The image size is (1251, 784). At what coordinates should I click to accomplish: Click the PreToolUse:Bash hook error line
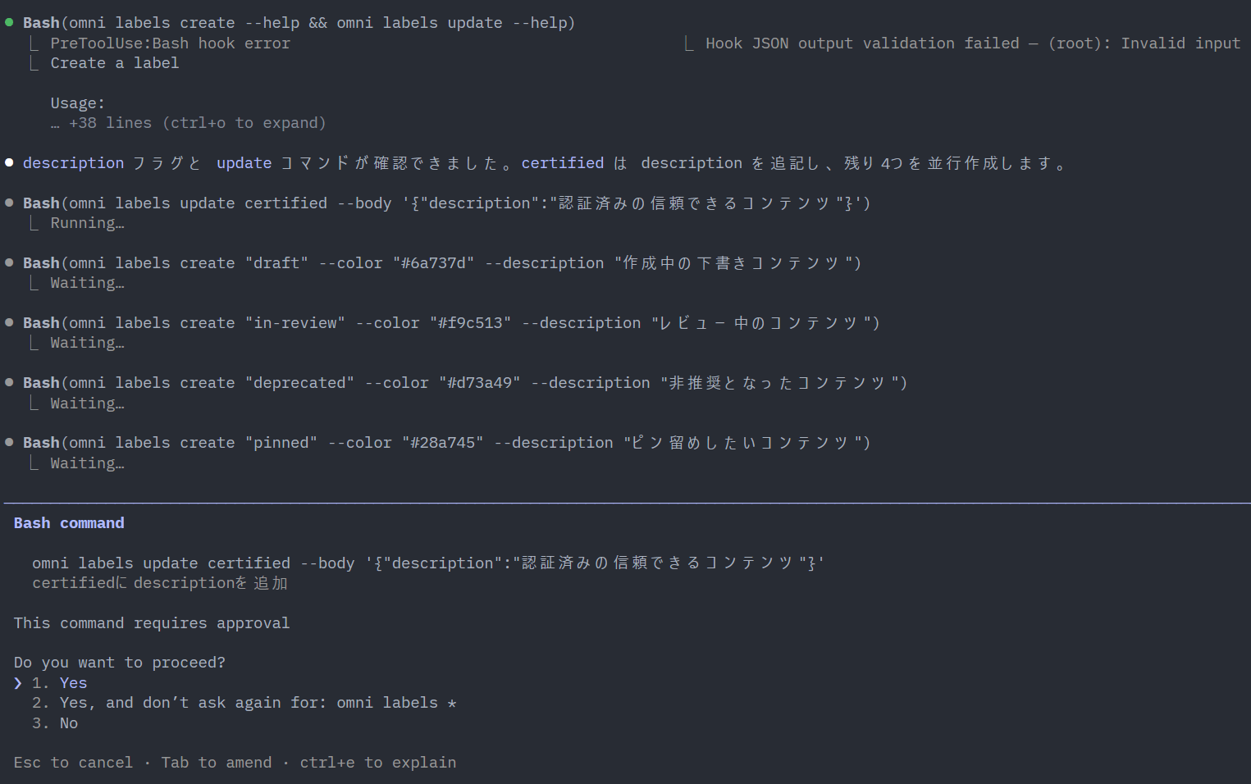coord(170,43)
